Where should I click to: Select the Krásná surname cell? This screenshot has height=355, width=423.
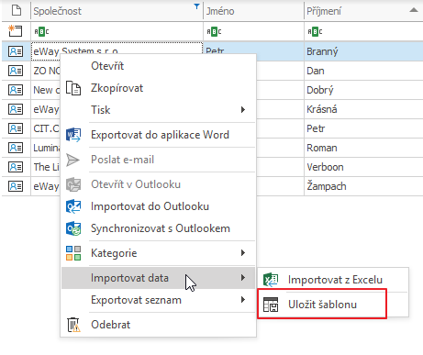point(363,109)
